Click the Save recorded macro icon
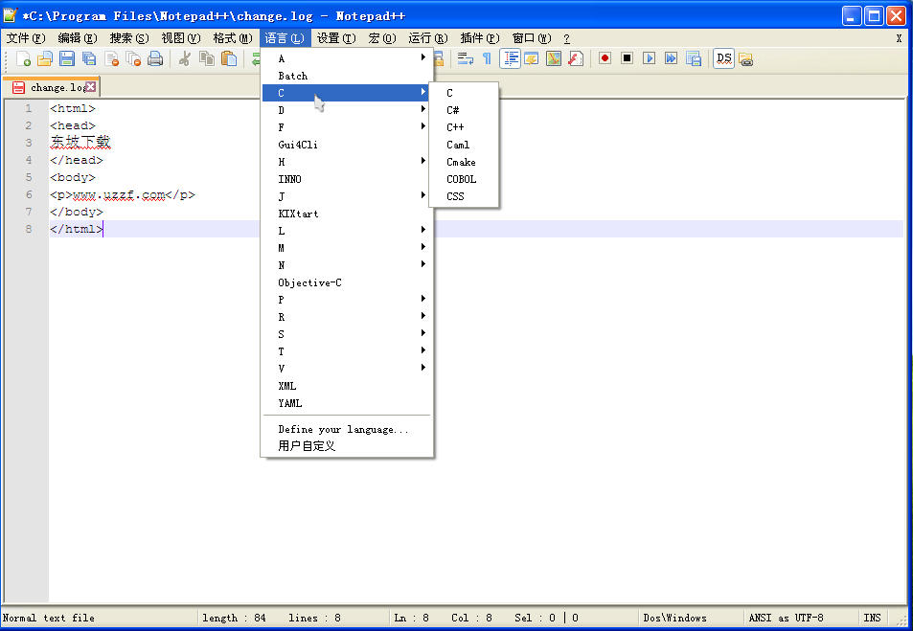The image size is (913, 631). 694,58
